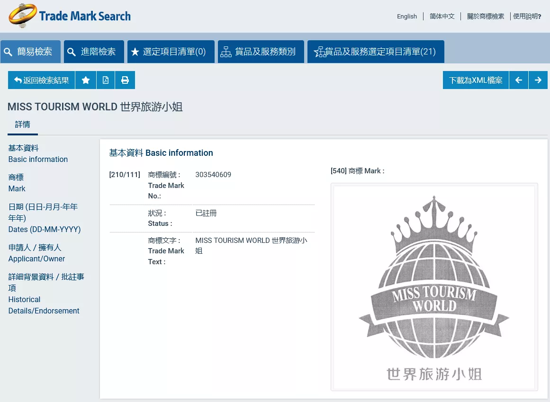
Task: Open 簡易檢索 simple search tab
Action: pyautogui.click(x=30, y=52)
